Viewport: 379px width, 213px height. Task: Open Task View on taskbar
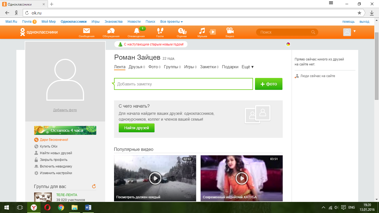20,207
